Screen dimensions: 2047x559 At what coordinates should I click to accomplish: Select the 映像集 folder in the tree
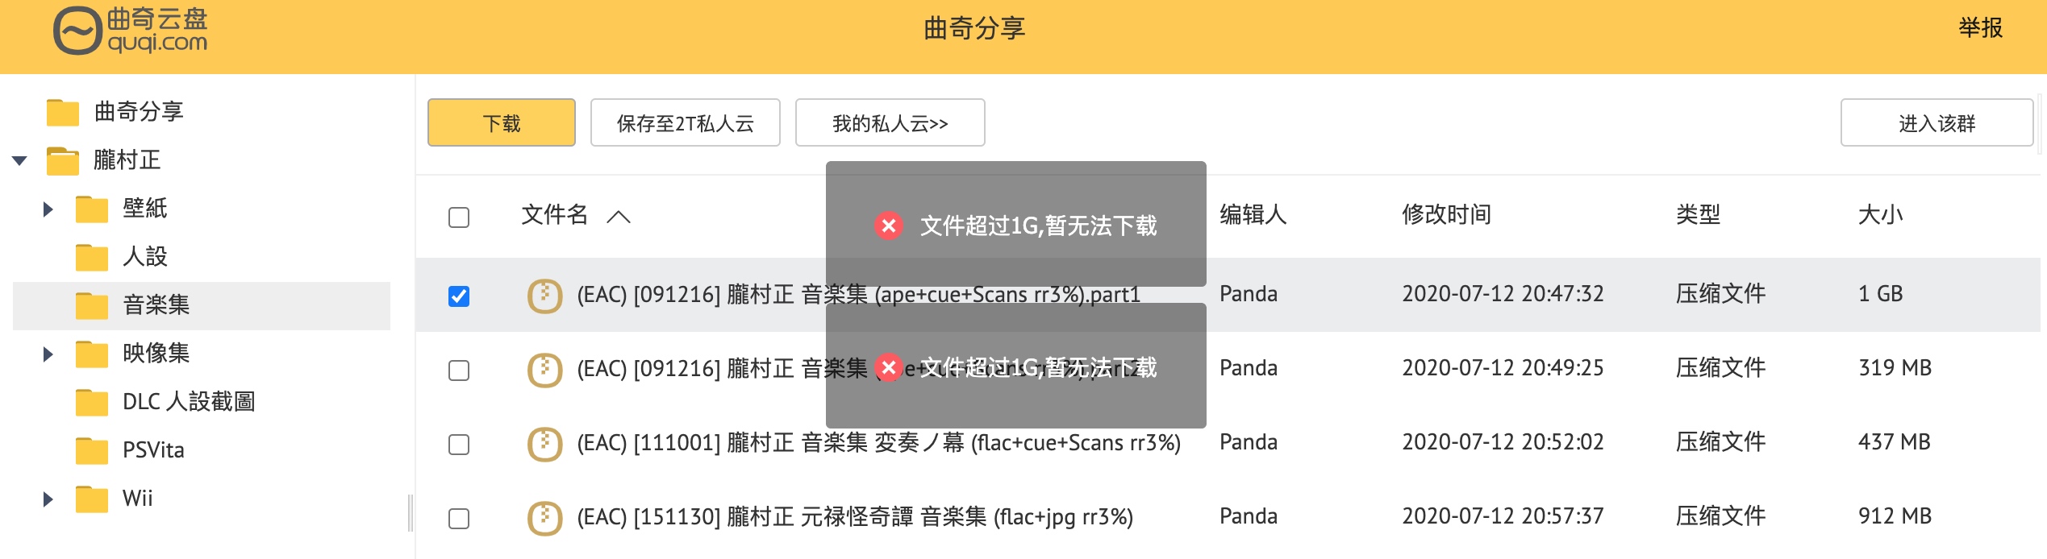tap(156, 353)
